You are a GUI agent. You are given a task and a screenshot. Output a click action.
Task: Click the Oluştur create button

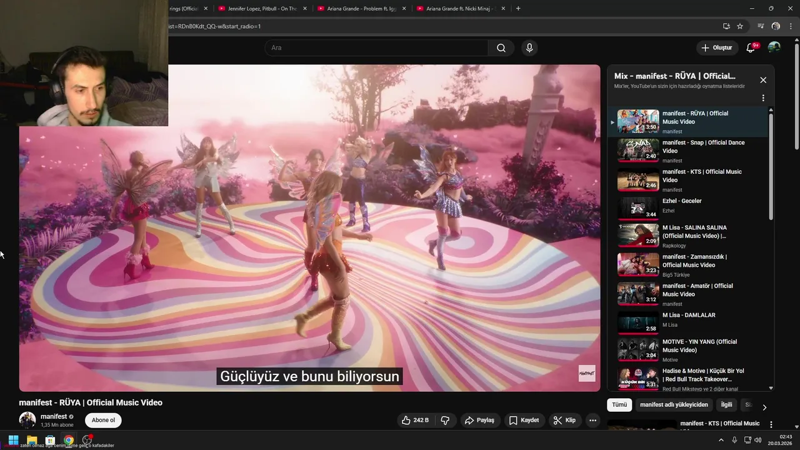coord(717,47)
